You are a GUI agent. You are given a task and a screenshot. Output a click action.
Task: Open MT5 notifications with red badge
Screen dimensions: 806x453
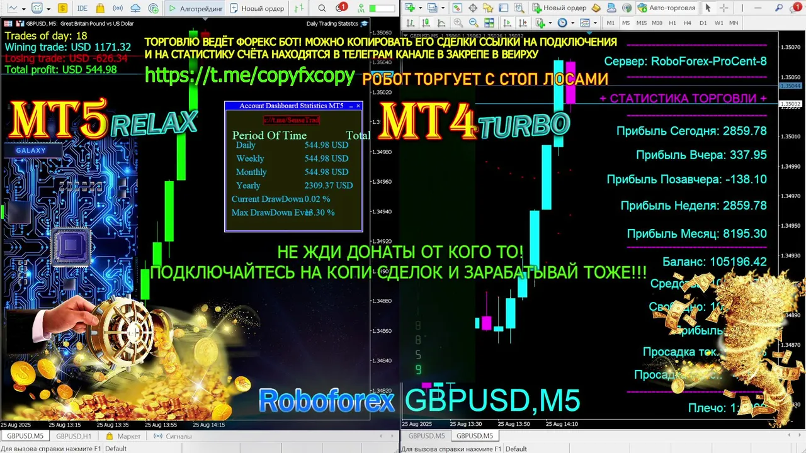(x=341, y=8)
